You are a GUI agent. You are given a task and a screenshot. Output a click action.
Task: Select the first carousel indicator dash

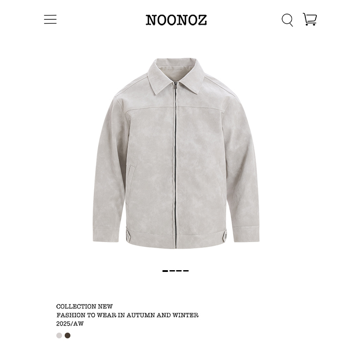pos(165,271)
